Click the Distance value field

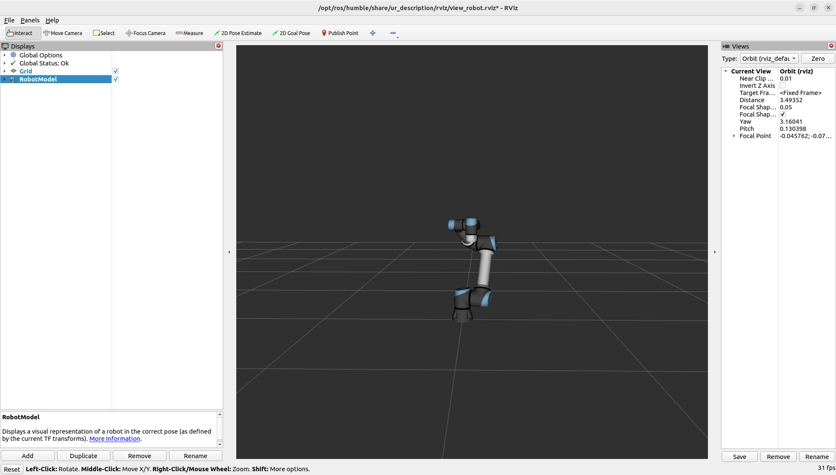tap(805, 100)
